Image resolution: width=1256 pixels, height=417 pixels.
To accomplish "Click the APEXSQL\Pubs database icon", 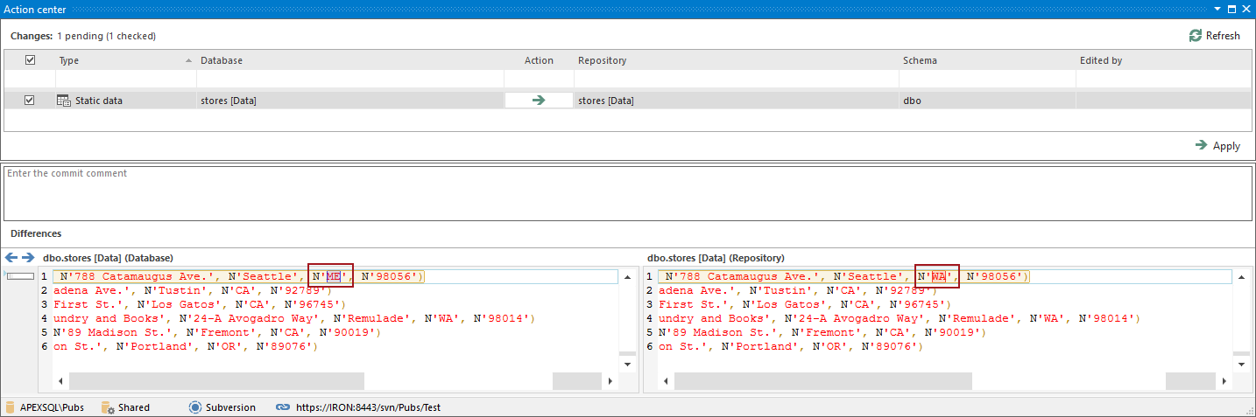I will tap(10, 407).
